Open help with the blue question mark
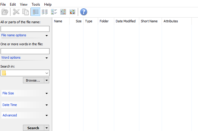 (x=84, y=12)
